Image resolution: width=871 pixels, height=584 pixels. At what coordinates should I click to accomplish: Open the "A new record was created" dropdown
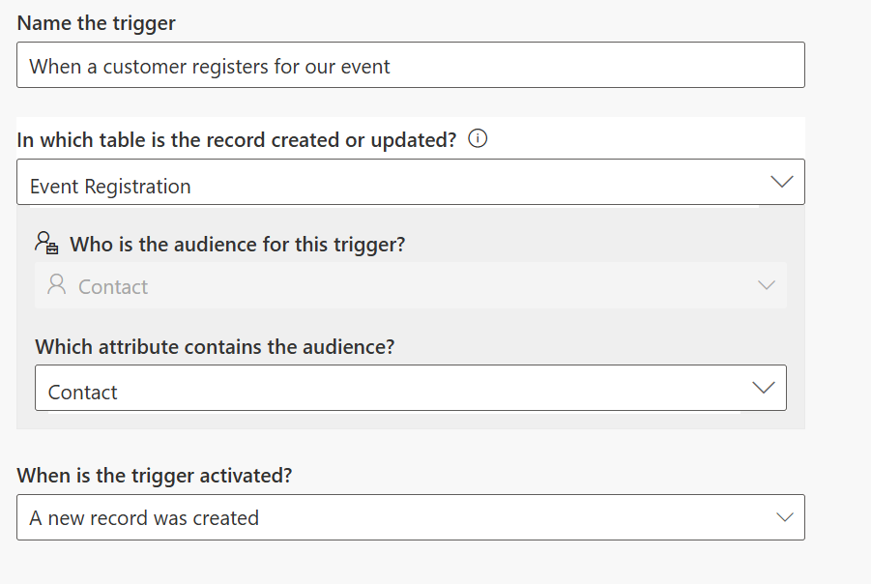[410, 517]
